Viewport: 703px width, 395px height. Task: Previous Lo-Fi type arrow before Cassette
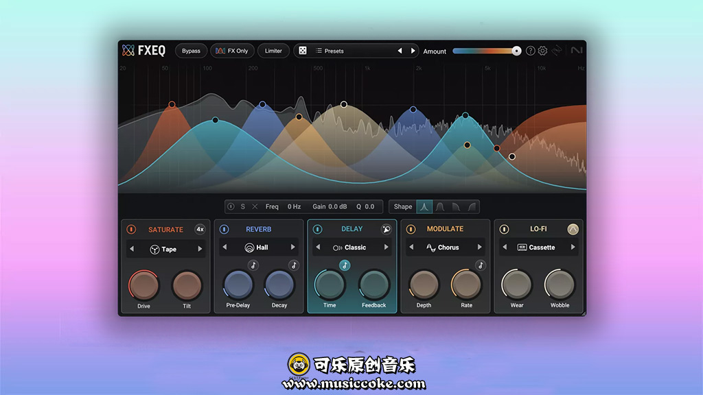click(505, 247)
